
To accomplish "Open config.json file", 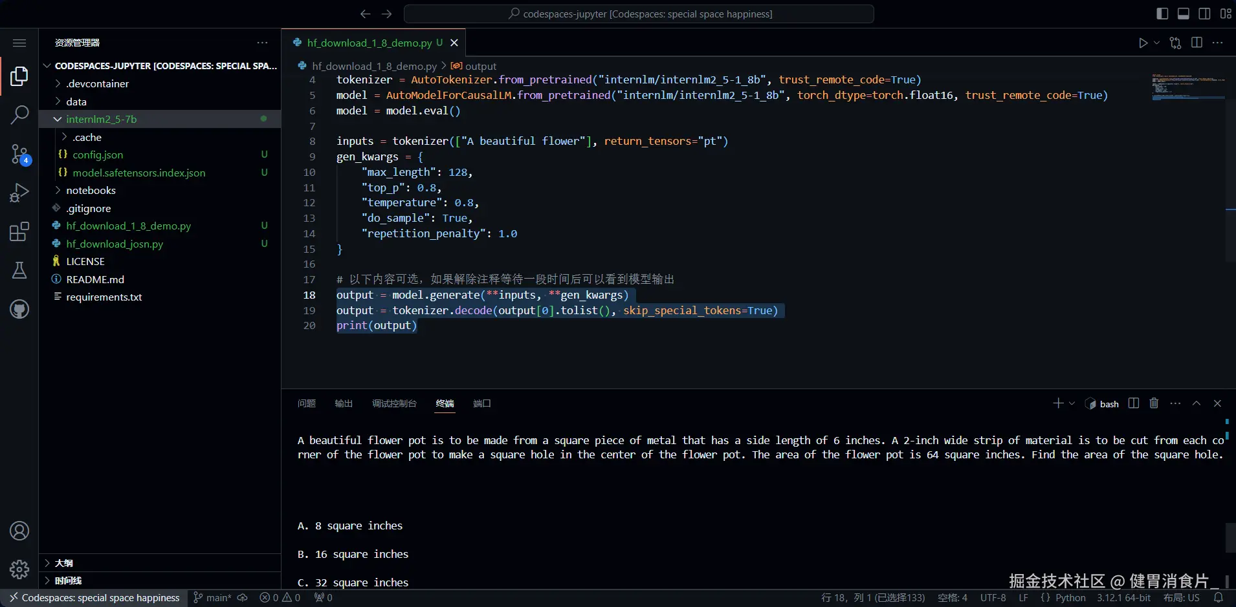I will click(160, 154).
